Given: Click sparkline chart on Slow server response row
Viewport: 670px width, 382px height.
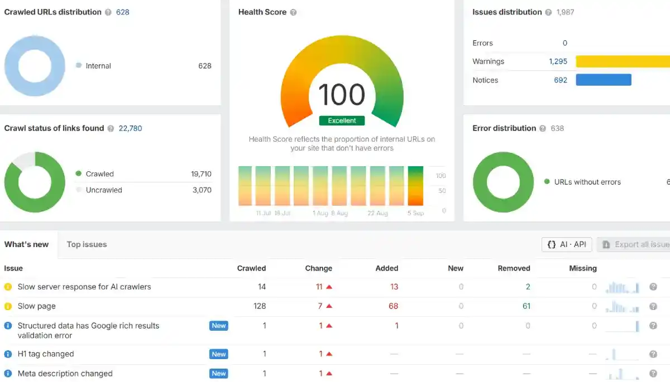Looking at the screenshot, I should tap(623, 287).
